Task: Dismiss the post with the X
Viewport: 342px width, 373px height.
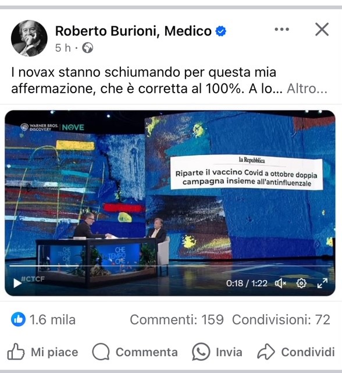Action: pyautogui.click(x=322, y=29)
